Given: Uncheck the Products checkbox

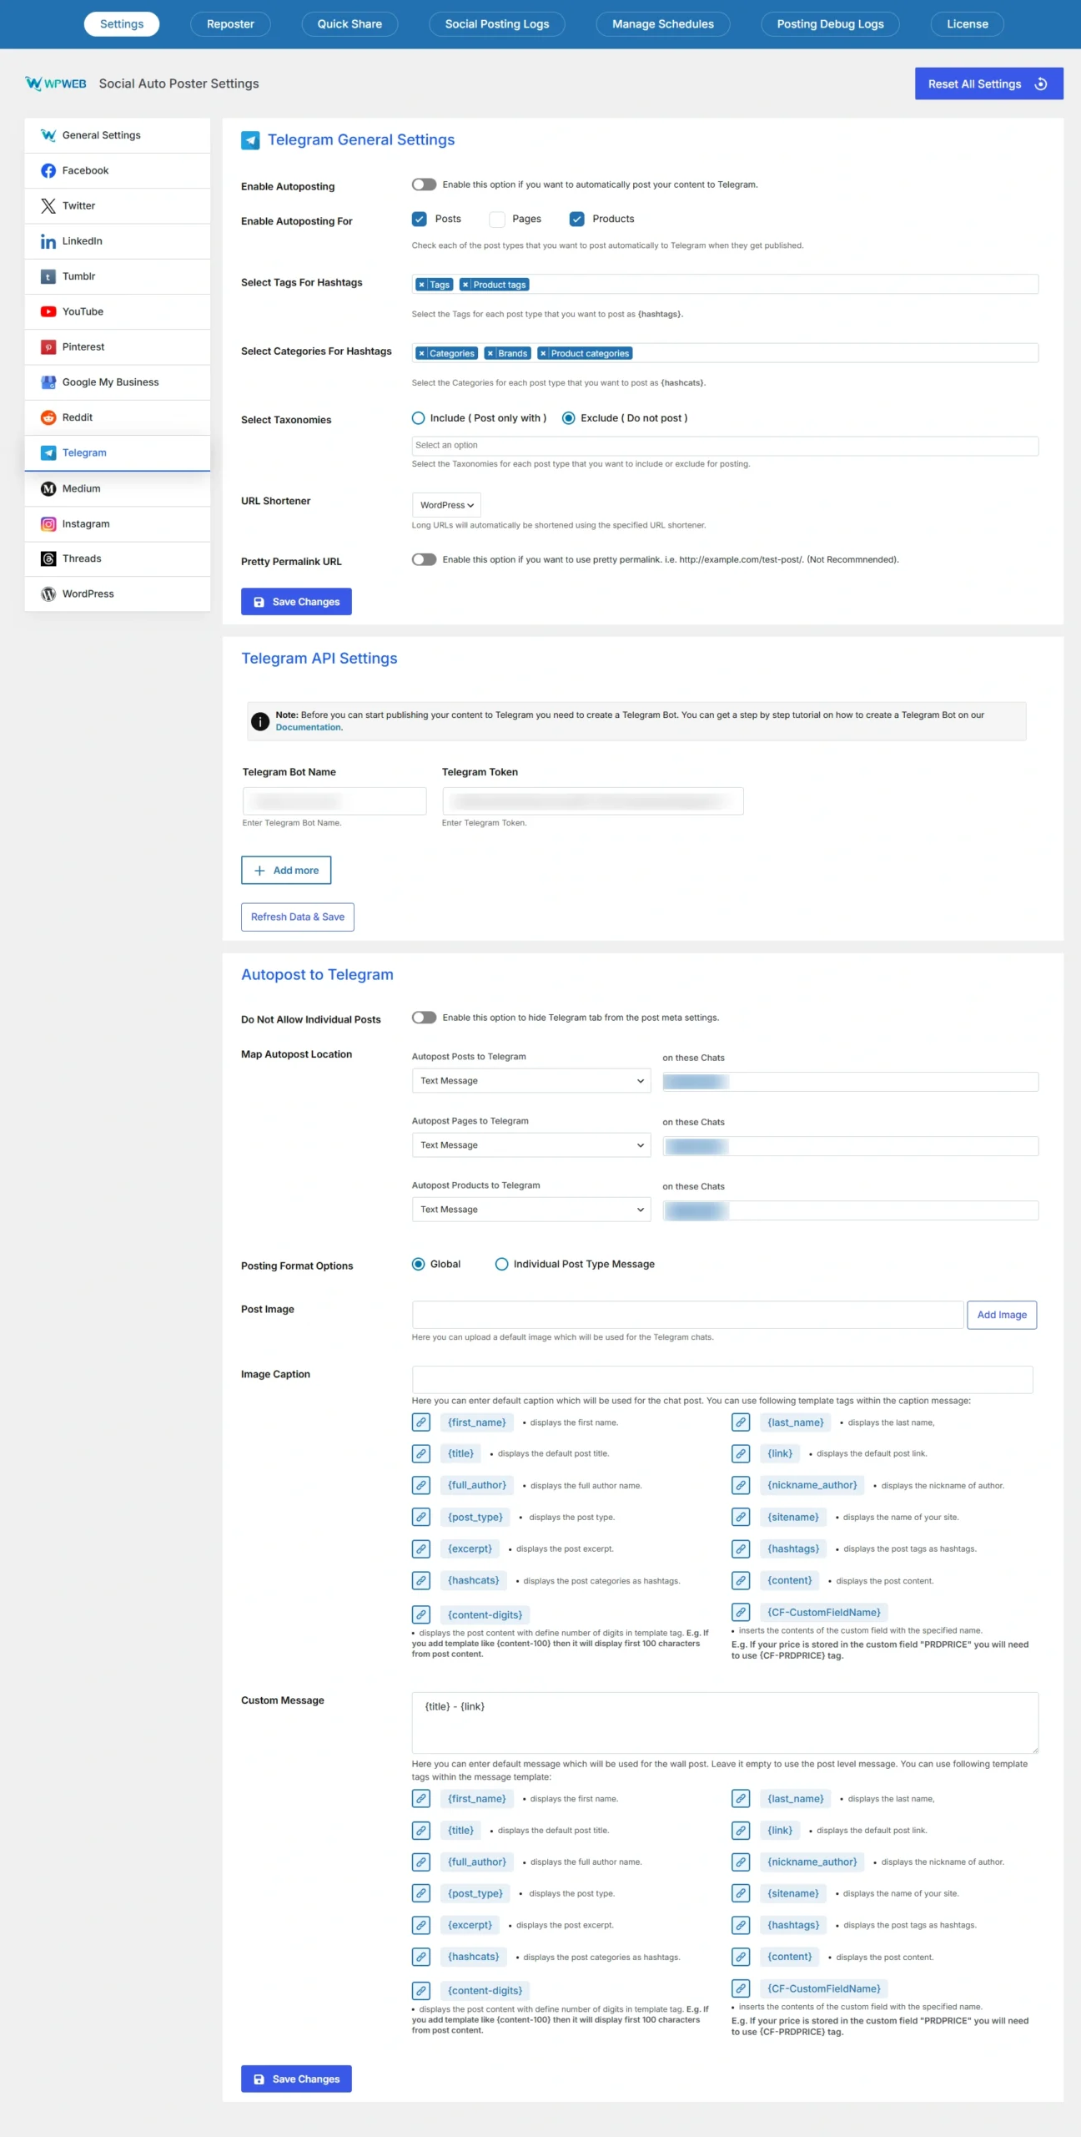Looking at the screenshot, I should click(x=577, y=219).
